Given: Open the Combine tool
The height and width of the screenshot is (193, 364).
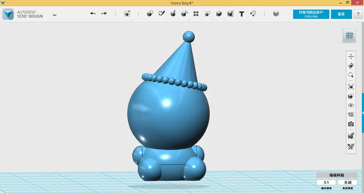Looking at the screenshot, I should click(x=219, y=14).
